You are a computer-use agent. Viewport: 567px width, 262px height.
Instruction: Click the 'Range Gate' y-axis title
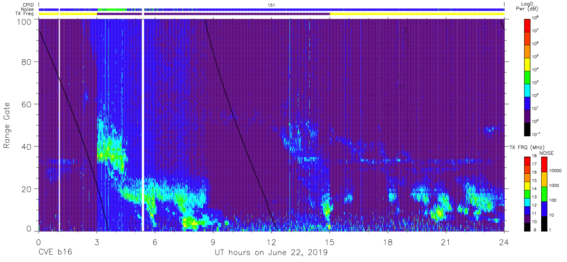[x=7, y=126]
